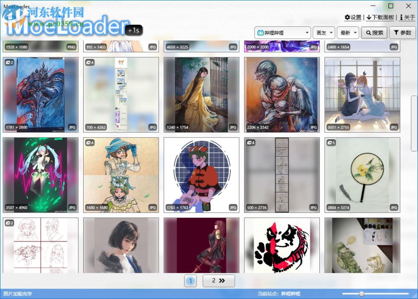This screenshot has height=299, width=418.
Task: Click the 搜索 search button
Action: pos(374,33)
